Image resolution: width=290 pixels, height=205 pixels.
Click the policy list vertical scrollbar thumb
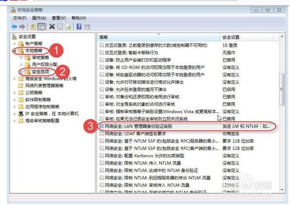pyautogui.click(x=282, y=89)
